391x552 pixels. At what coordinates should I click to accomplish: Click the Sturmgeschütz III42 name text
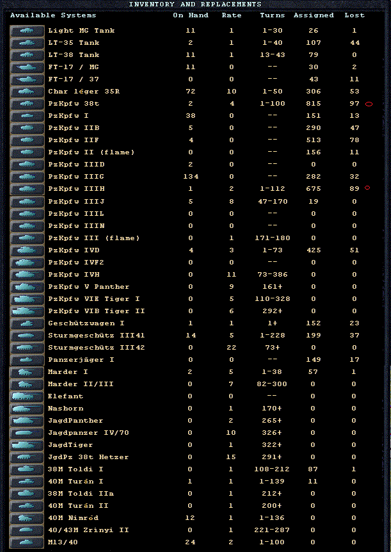click(x=97, y=348)
